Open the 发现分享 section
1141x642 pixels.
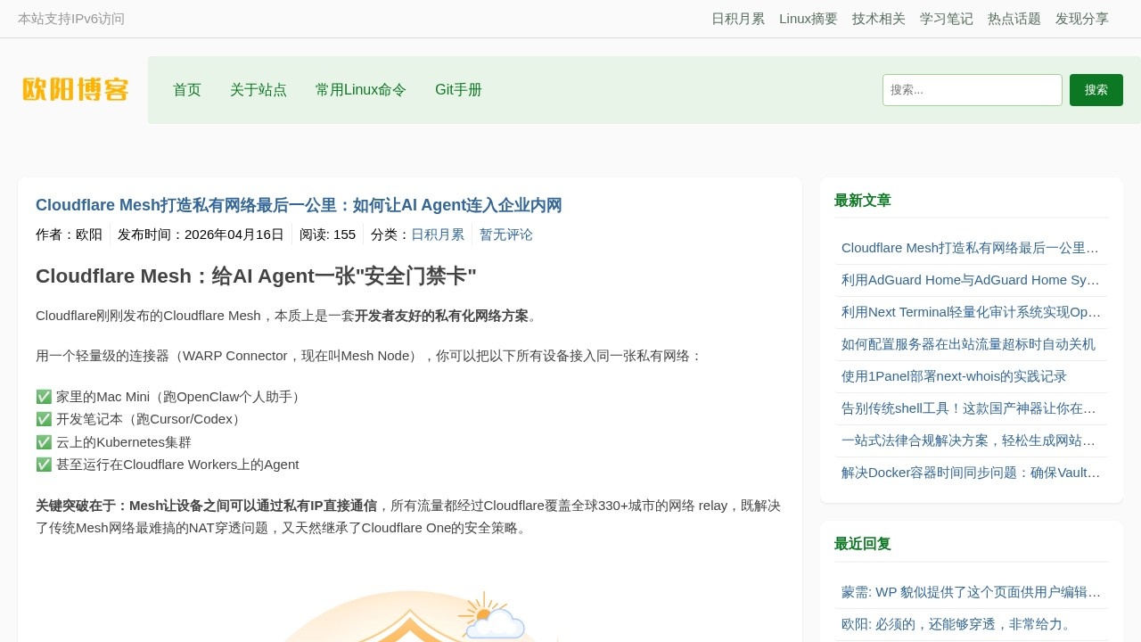[1081, 18]
